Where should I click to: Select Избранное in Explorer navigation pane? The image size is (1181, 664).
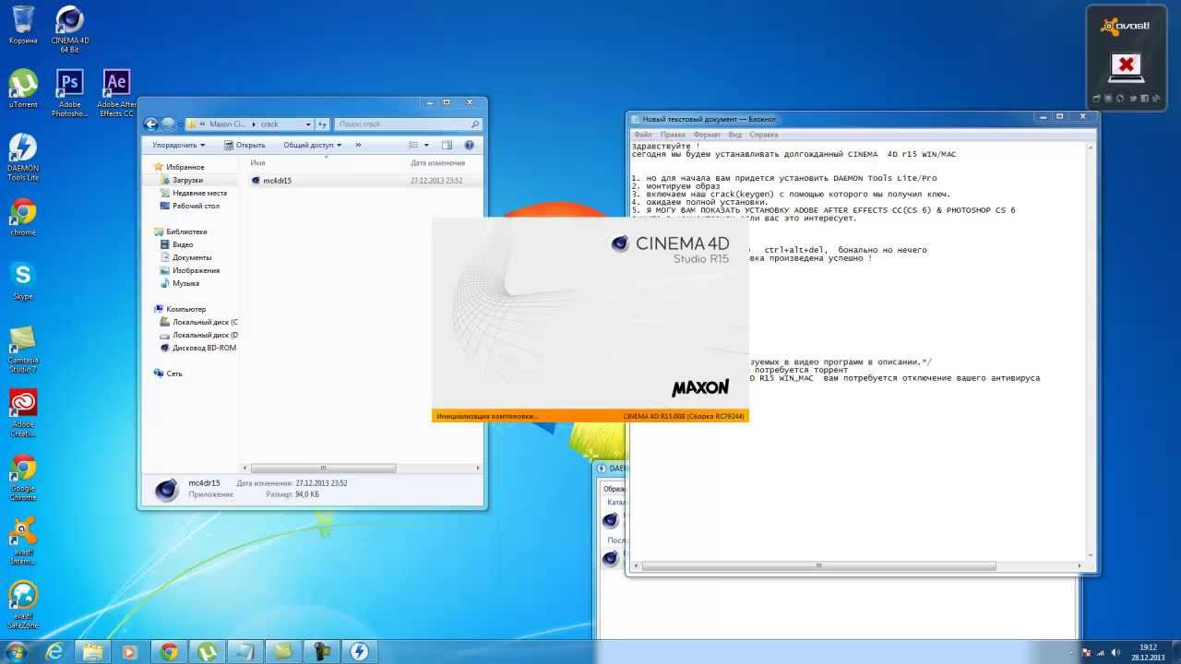click(185, 167)
